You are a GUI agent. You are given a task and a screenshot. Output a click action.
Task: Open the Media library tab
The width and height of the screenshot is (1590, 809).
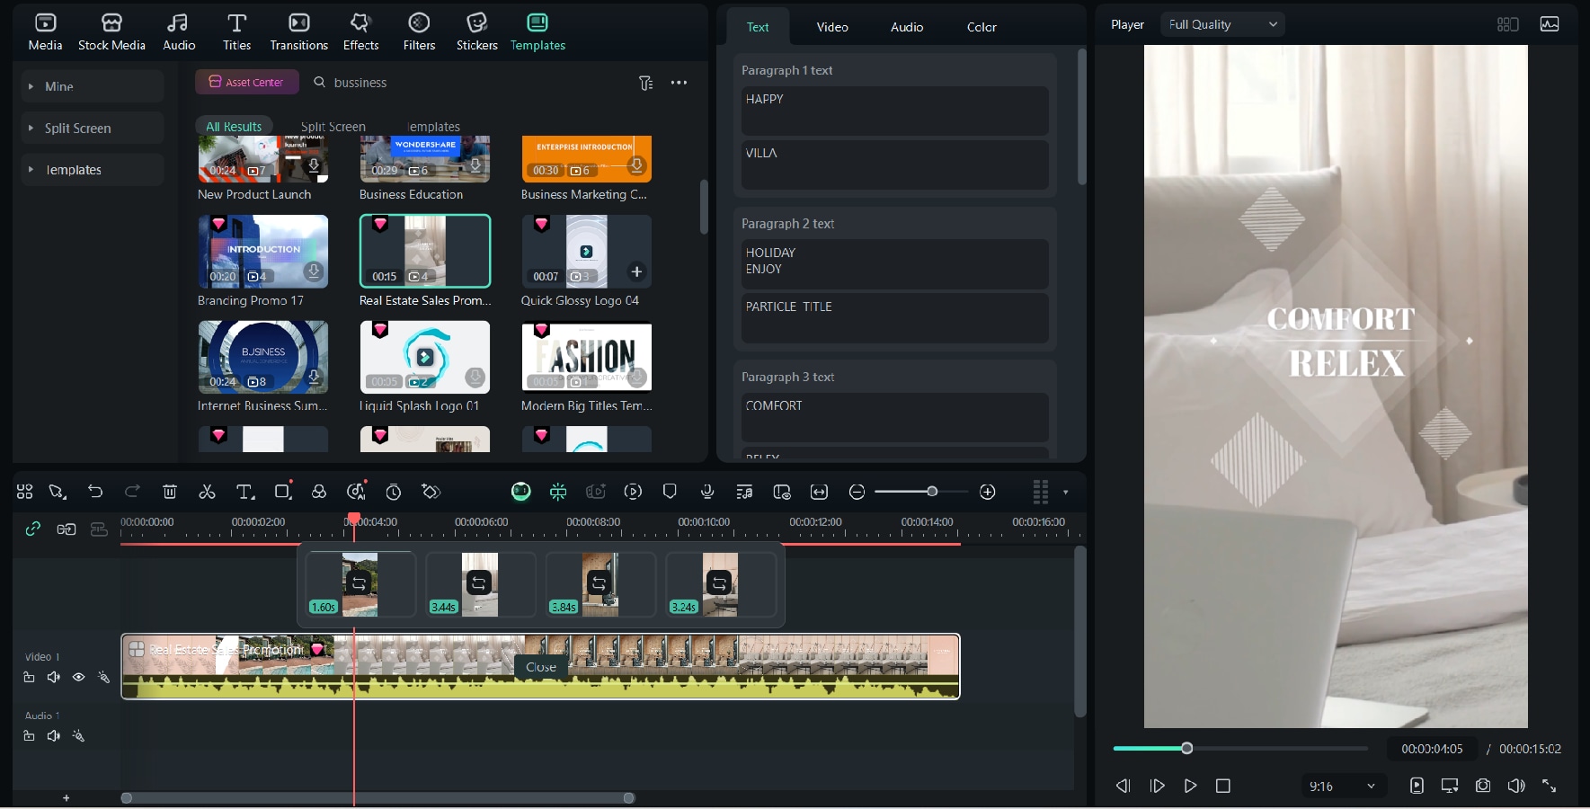point(45,32)
